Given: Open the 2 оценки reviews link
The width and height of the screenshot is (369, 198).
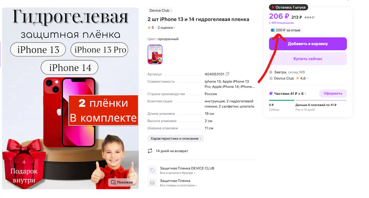Looking at the screenshot, I should (166, 27).
